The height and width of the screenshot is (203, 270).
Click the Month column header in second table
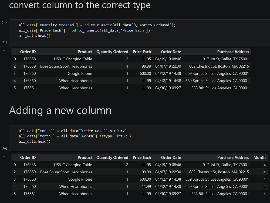click(x=259, y=157)
